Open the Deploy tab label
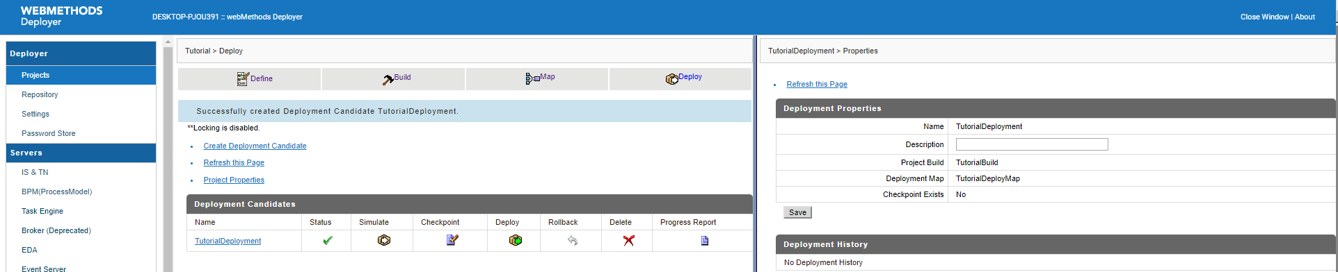1338x272 pixels. click(x=690, y=76)
